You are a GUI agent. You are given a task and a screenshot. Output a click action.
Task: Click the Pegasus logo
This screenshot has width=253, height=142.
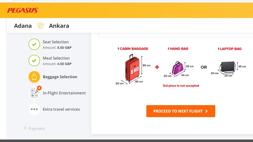(x=22, y=10)
